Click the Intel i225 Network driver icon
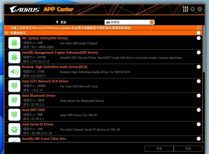Viewport: 209px width, 154px height. [x=14, y=86]
